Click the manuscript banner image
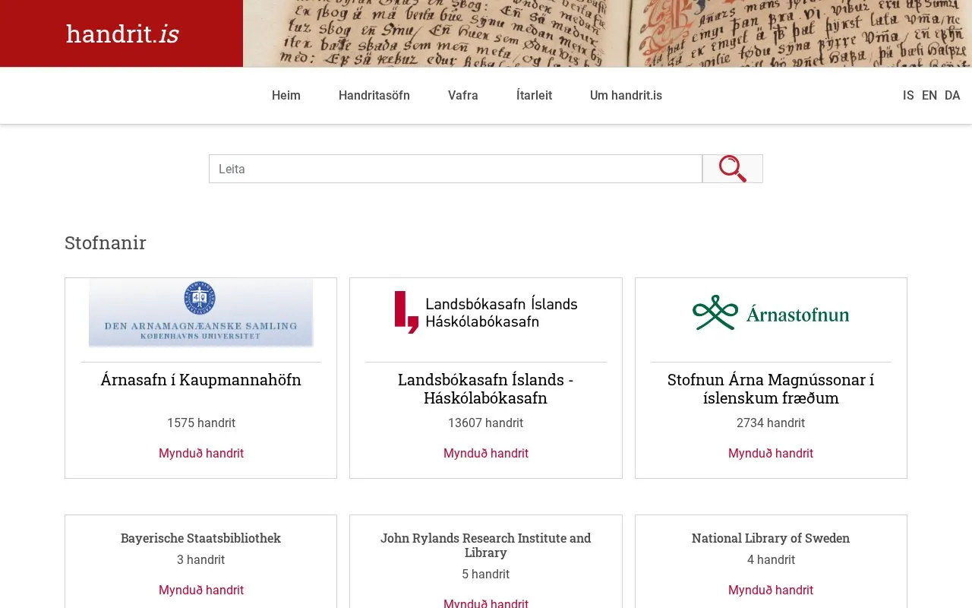This screenshot has height=608, width=972. [x=607, y=33]
